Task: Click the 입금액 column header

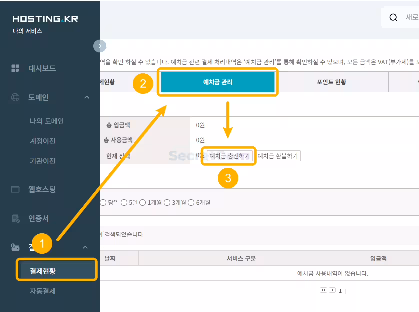Action: pos(378,258)
